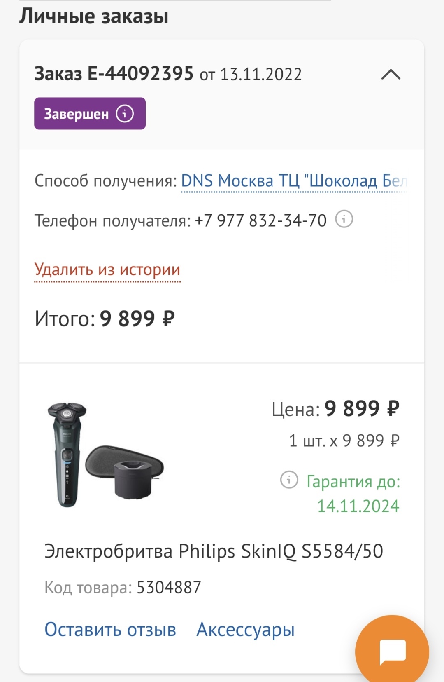Click the Личные заказы section heading
The image size is (444, 682).
[94, 16]
